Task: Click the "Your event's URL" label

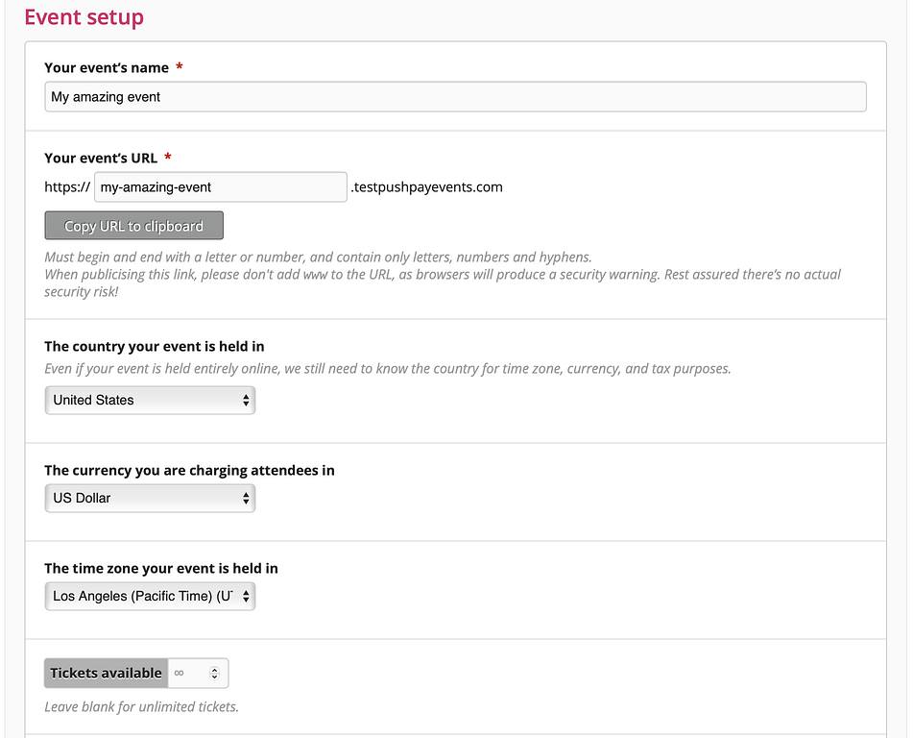Action: [x=101, y=159]
